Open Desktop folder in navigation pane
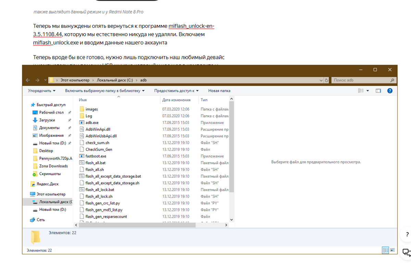411x268 pixels. point(46,151)
